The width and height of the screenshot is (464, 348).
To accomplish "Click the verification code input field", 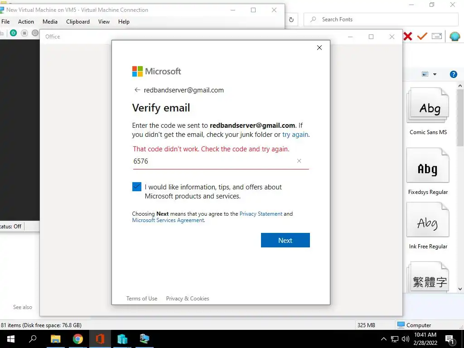I will 221,161.
